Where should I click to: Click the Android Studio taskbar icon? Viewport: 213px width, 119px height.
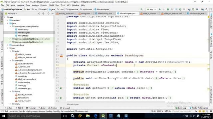click(103, 116)
